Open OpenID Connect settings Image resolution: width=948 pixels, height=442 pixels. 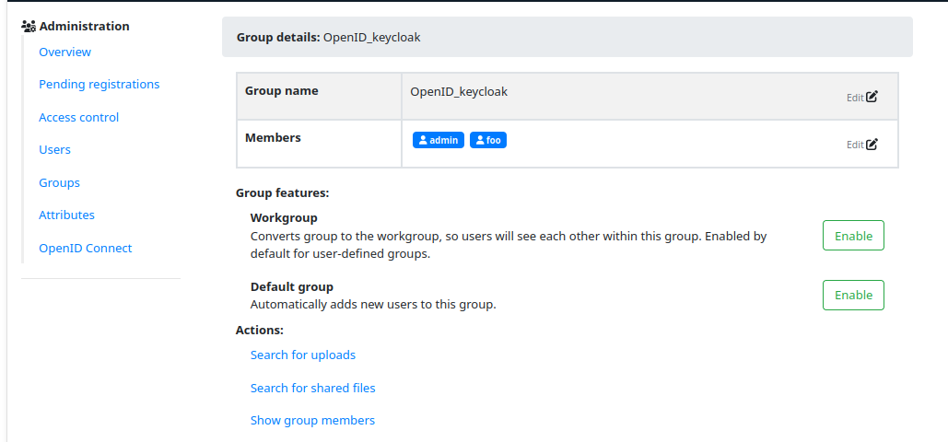pos(86,248)
